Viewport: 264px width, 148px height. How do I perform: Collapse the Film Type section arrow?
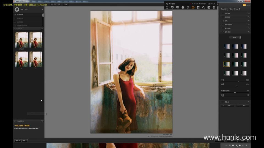coord(221,32)
